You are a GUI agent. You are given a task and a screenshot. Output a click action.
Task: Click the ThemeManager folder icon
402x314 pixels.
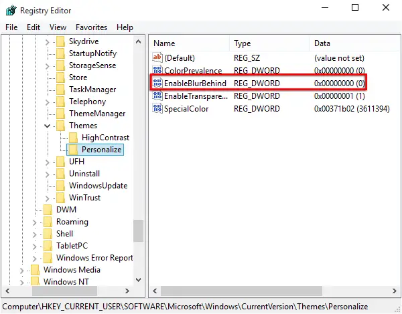click(x=60, y=114)
